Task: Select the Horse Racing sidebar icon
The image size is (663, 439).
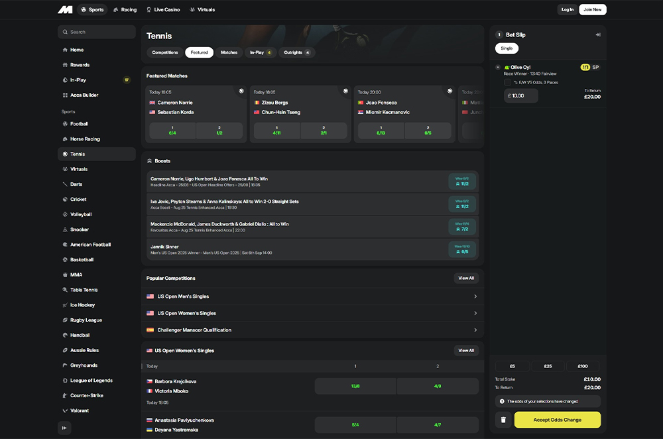Action: click(x=65, y=139)
